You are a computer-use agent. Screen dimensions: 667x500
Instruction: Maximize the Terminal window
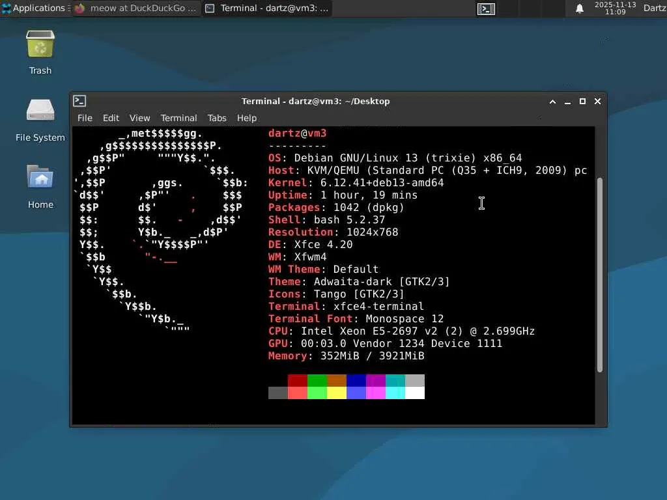582,101
